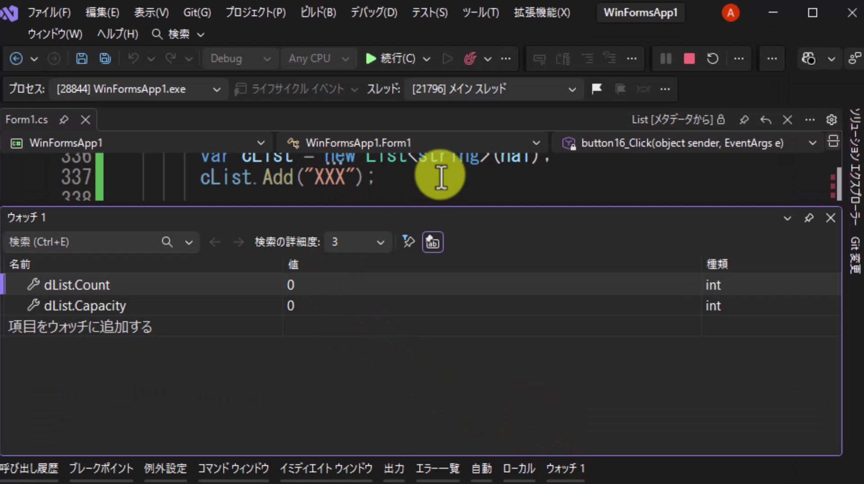Open the Watch 1 window options chevron

point(787,218)
